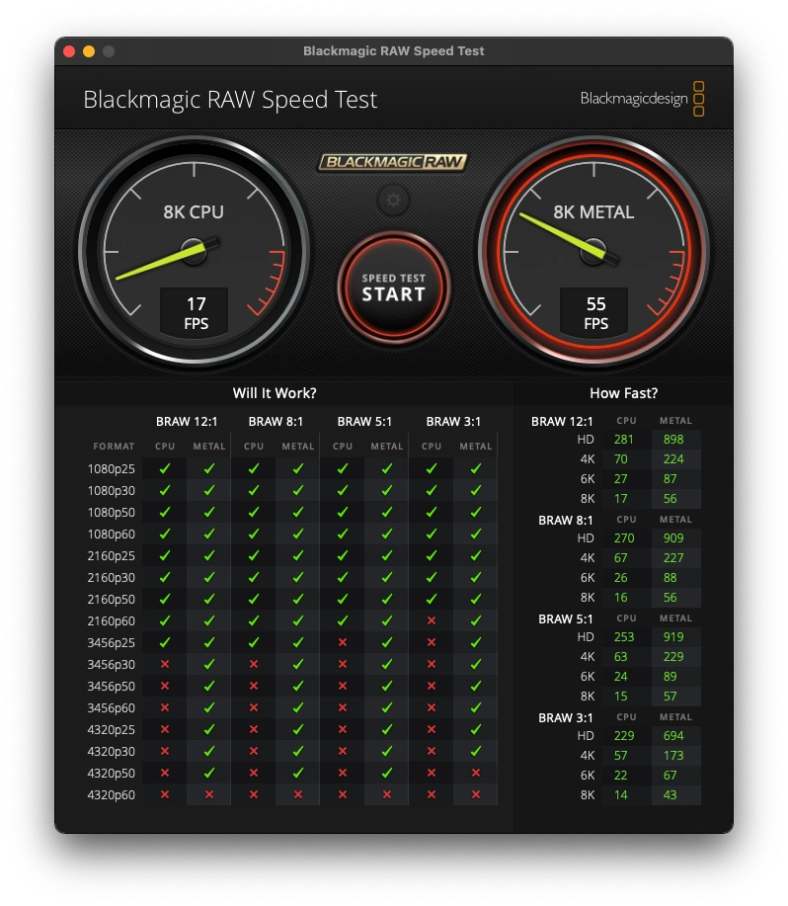Minimize the Speed Test window
Image resolution: width=788 pixels, height=906 pixels.
pos(89,51)
